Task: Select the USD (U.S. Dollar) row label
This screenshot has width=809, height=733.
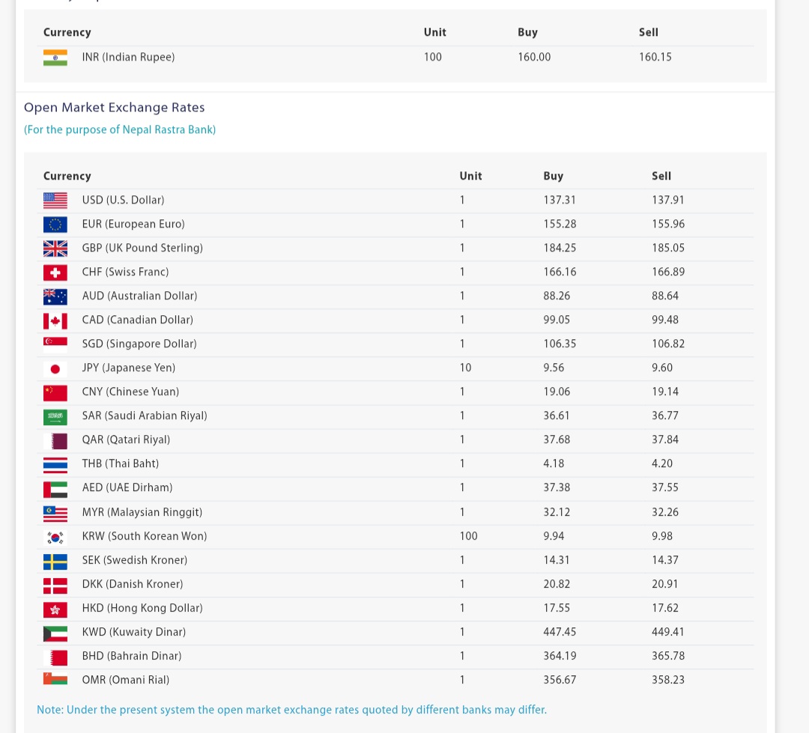Action: click(x=124, y=200)
